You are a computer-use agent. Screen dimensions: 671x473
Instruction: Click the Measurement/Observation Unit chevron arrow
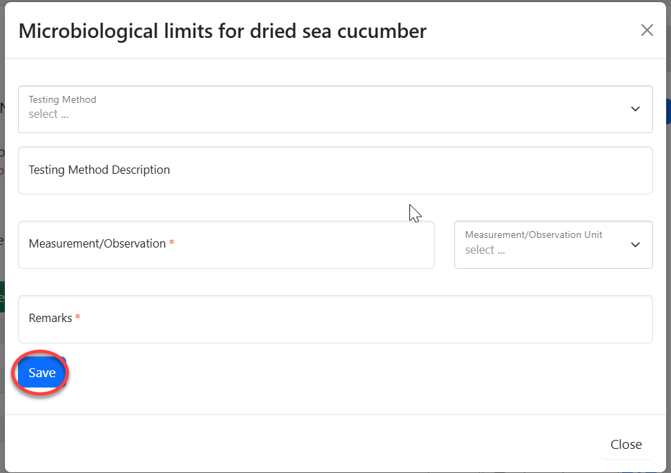[x=635, y=245]
